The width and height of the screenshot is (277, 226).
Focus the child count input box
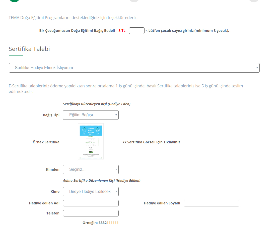[x=136, y=31]
